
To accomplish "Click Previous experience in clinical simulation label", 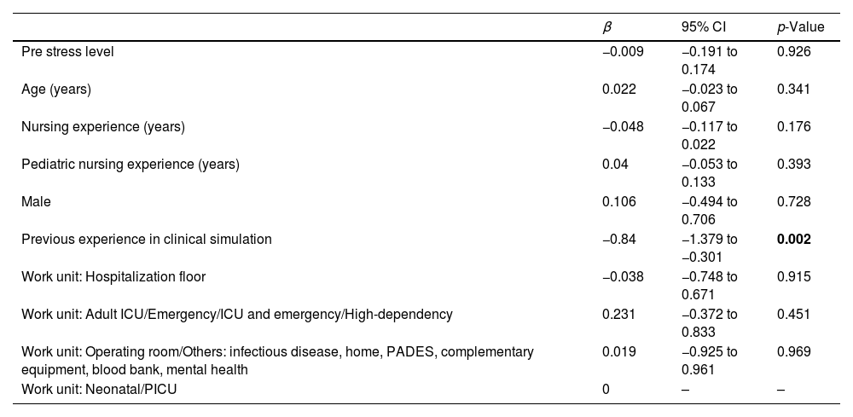I will pos(147,239).
